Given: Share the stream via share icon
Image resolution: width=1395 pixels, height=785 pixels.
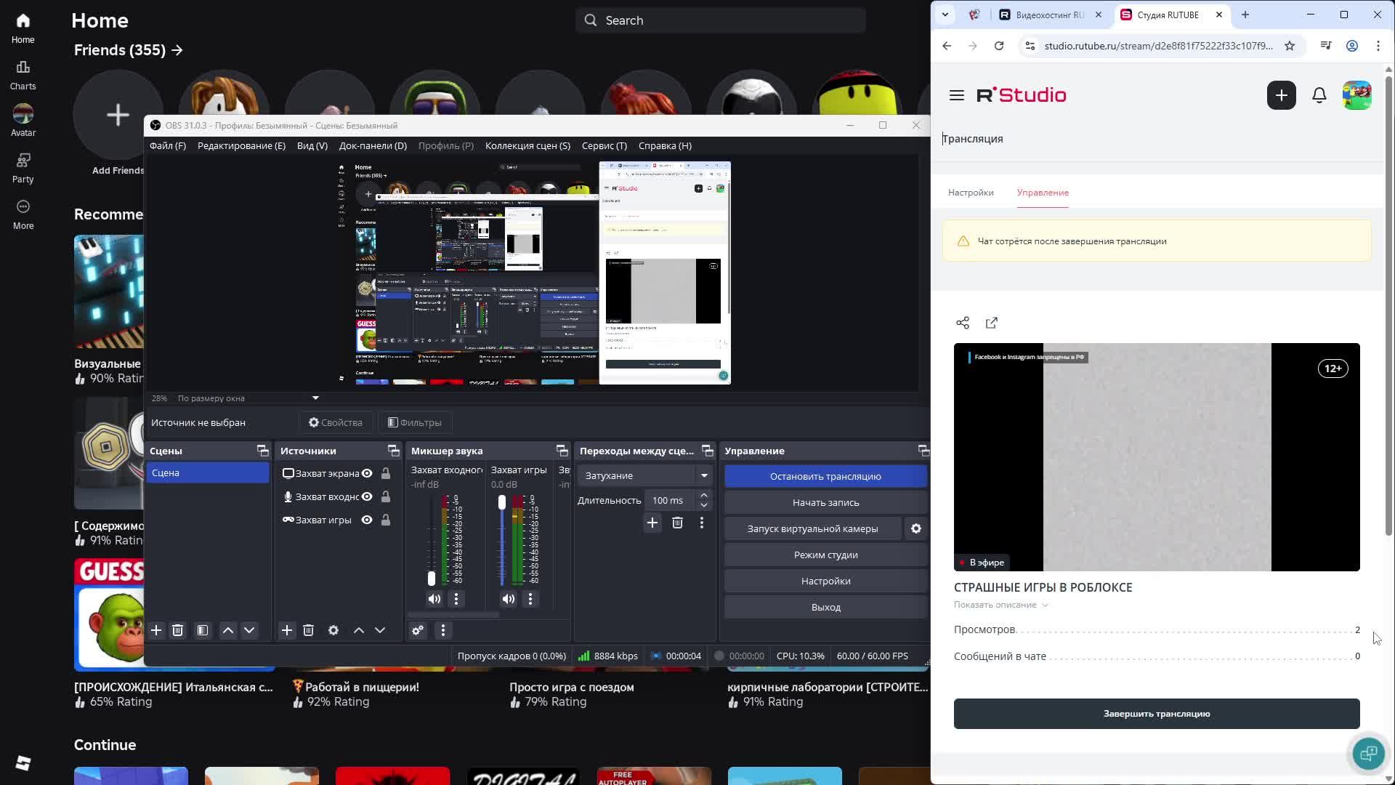Looking at the screenshot, I should coord(963,323).
